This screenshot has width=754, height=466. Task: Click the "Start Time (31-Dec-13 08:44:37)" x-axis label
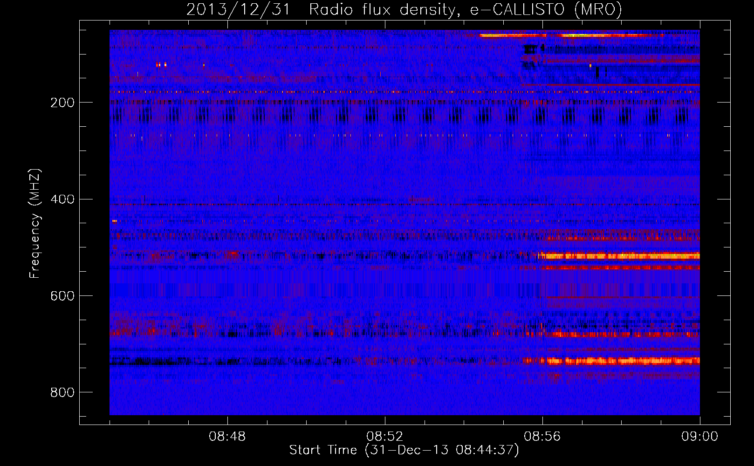[x=404, y=450]
